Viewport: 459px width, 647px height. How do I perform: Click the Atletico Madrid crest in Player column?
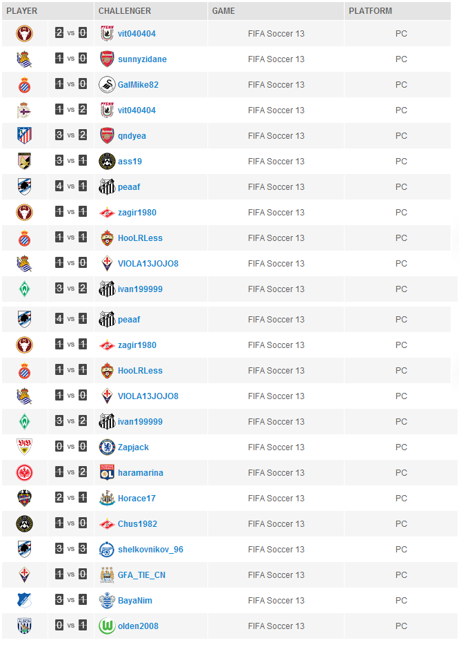point(24,135)
